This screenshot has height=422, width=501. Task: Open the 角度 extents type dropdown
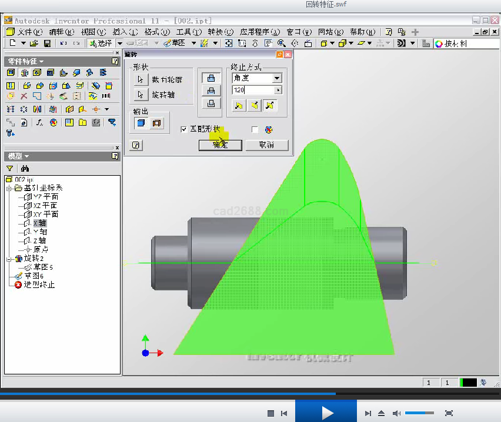278,78
